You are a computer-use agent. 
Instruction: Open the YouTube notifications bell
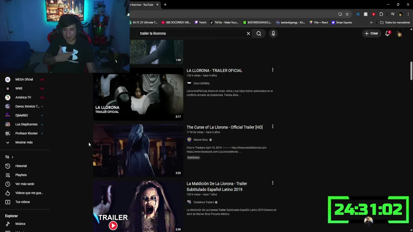pyautogui.click(x=388, y=33)
